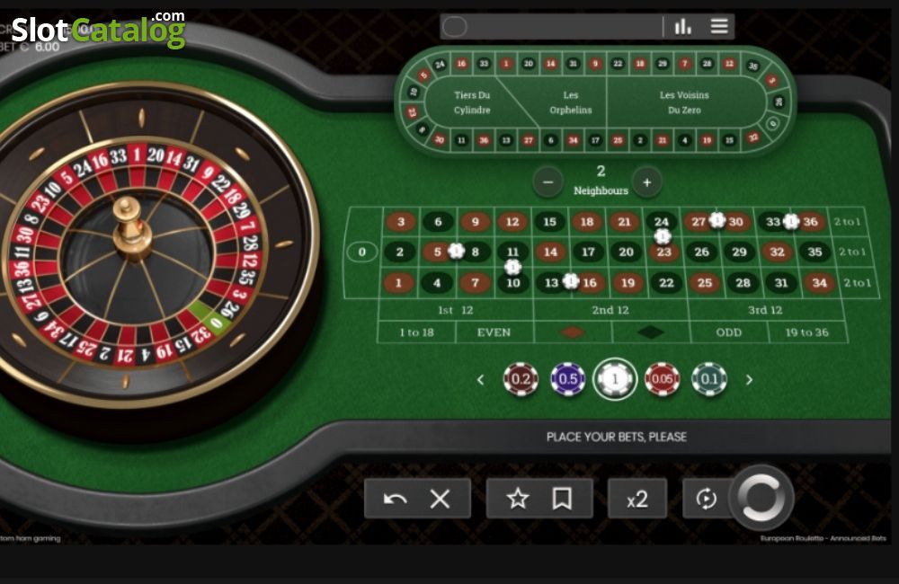Open the statistics bar chart icon

(x=682, y=26)
